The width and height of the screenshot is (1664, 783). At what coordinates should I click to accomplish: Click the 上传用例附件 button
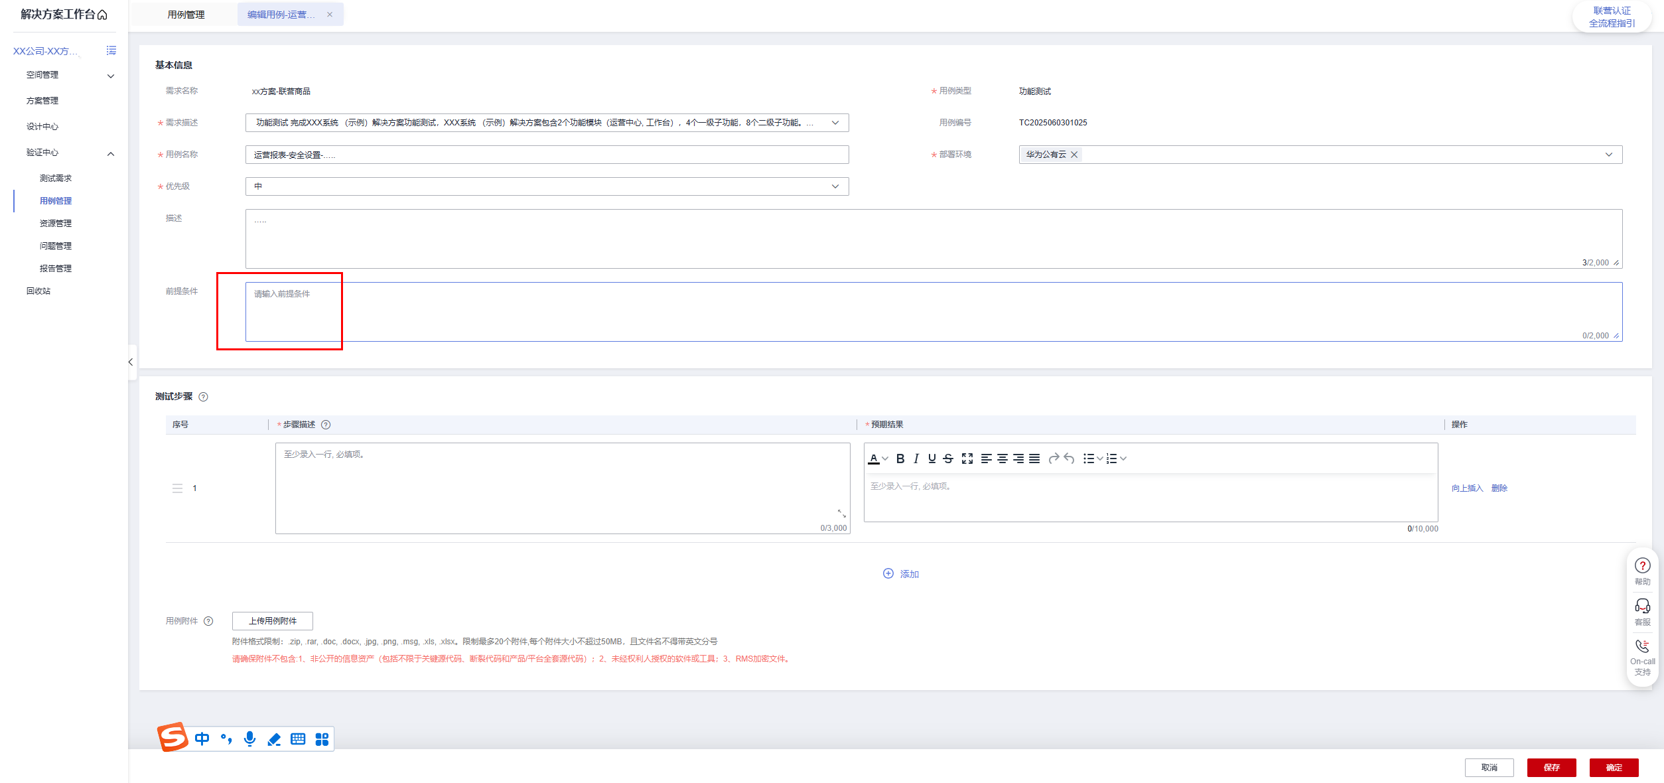click(x=273, y=621)
